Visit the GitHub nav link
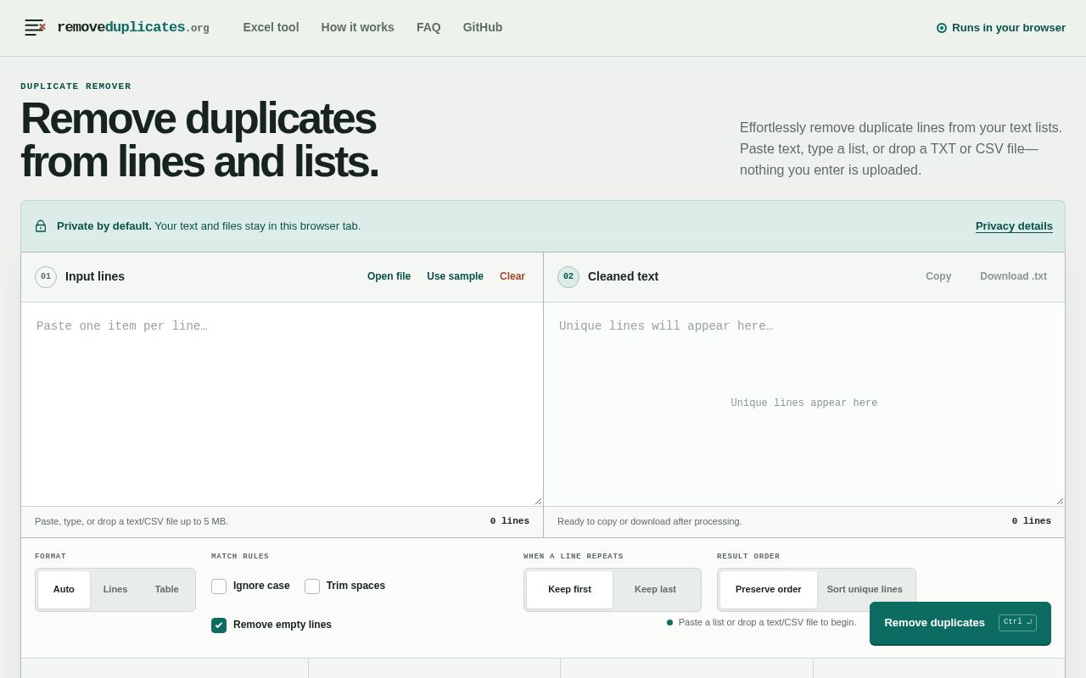This screenshot has height=678, width=1086. point(483,27)
